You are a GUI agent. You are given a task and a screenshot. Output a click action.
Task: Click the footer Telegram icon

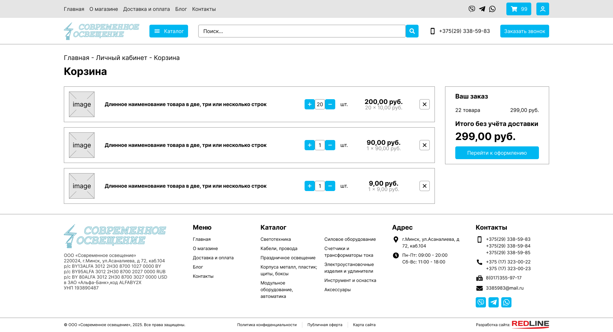[x=493, y=302]
